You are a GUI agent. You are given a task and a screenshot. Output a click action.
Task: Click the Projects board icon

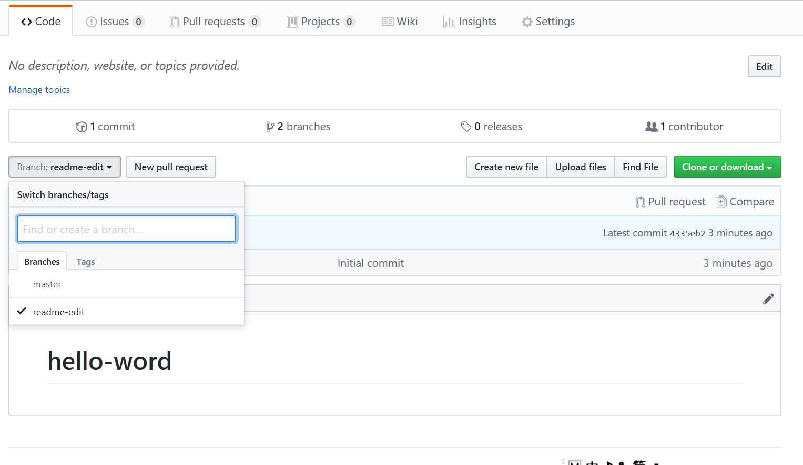click(292, 22)
